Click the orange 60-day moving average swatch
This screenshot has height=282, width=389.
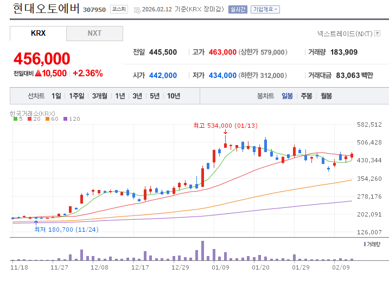(x=47, y=119)
